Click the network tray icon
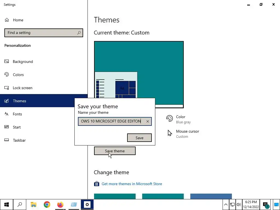 click(232, 205)
